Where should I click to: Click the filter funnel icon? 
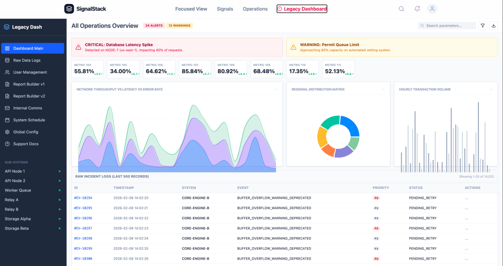[x=483, y=26]
